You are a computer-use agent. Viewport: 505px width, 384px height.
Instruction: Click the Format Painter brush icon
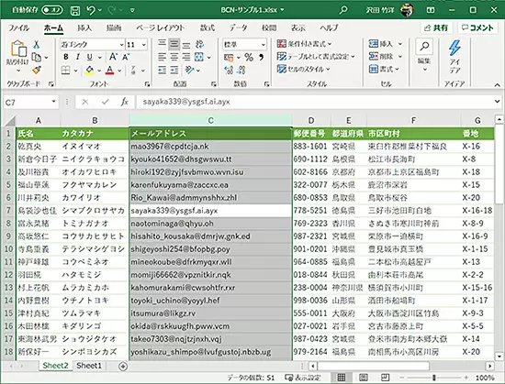[x=36, y=70]
